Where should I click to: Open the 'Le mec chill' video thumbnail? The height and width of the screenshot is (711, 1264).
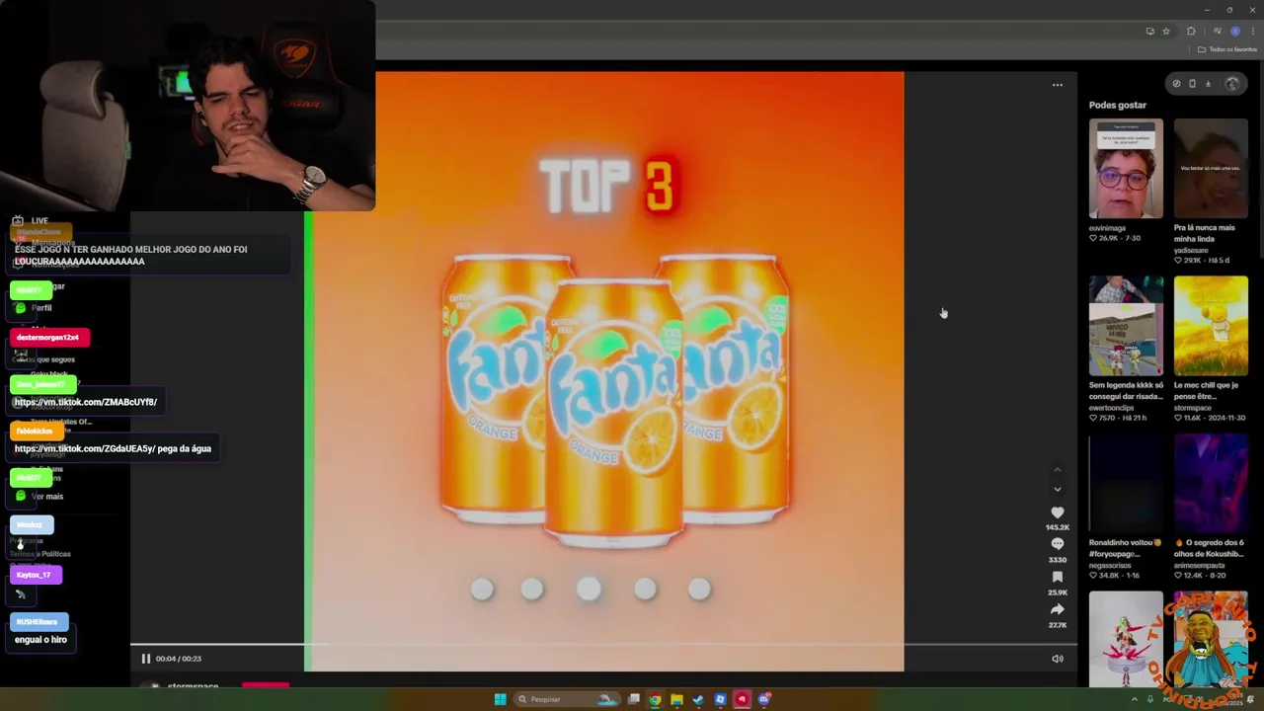[x=1211, y=326]
